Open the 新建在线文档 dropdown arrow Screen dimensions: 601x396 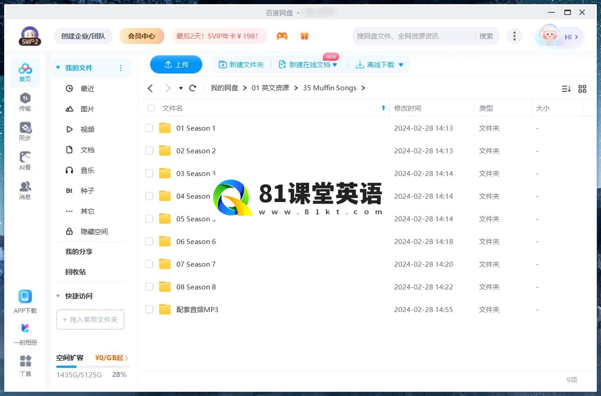tap(335, 65)
